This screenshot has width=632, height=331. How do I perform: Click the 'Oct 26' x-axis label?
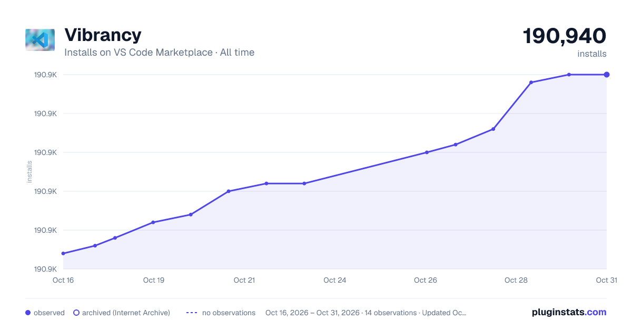(x=426, y=280)
